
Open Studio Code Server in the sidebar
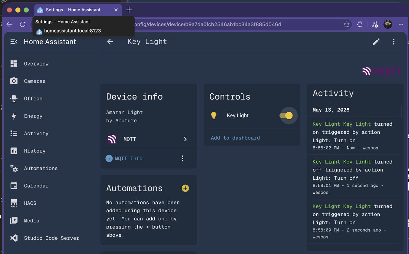tap(49, 238)
